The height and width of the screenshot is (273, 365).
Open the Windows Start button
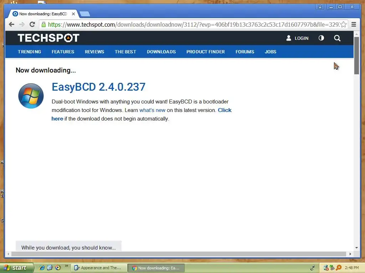click(17, 268)
